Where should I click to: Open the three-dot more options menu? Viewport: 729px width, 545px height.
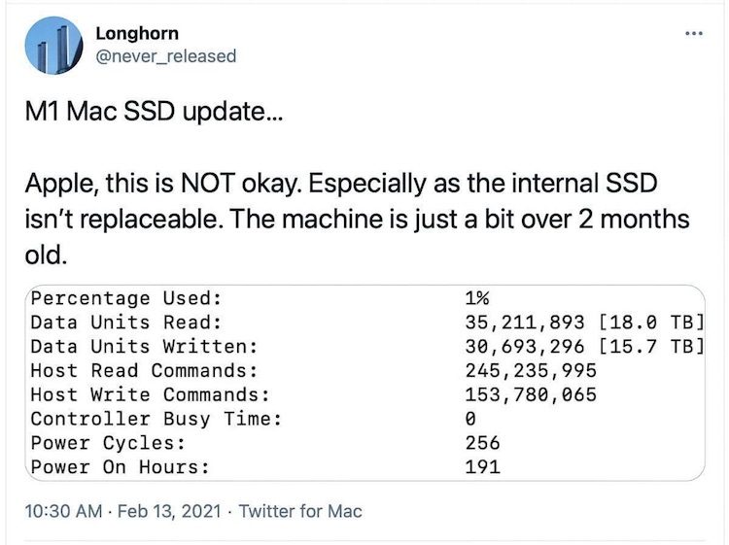click(692, 33)
